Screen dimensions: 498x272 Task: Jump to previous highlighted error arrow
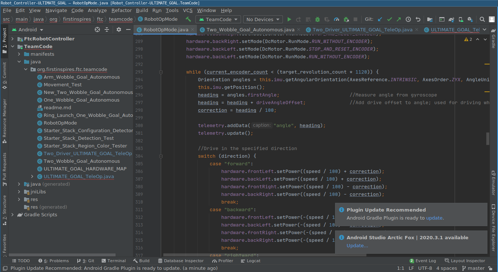click(x=478, y=39)
